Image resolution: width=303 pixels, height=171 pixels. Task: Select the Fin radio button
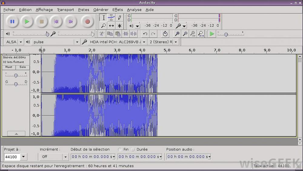coord(120,150)
